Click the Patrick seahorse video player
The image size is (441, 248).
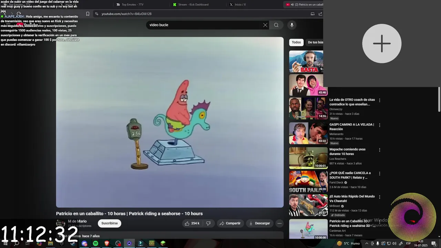point(170,122)
